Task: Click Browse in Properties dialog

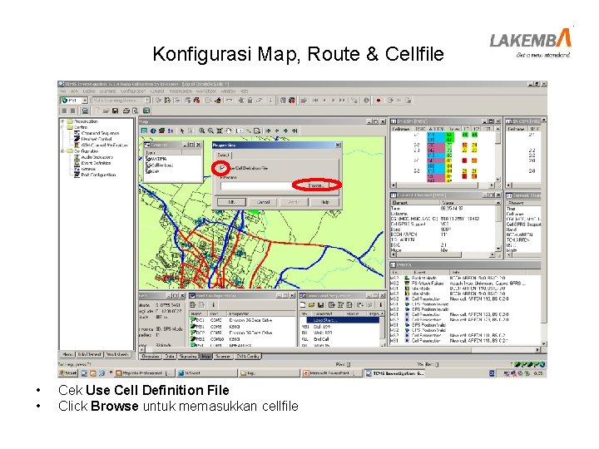Action: (316, 185)
